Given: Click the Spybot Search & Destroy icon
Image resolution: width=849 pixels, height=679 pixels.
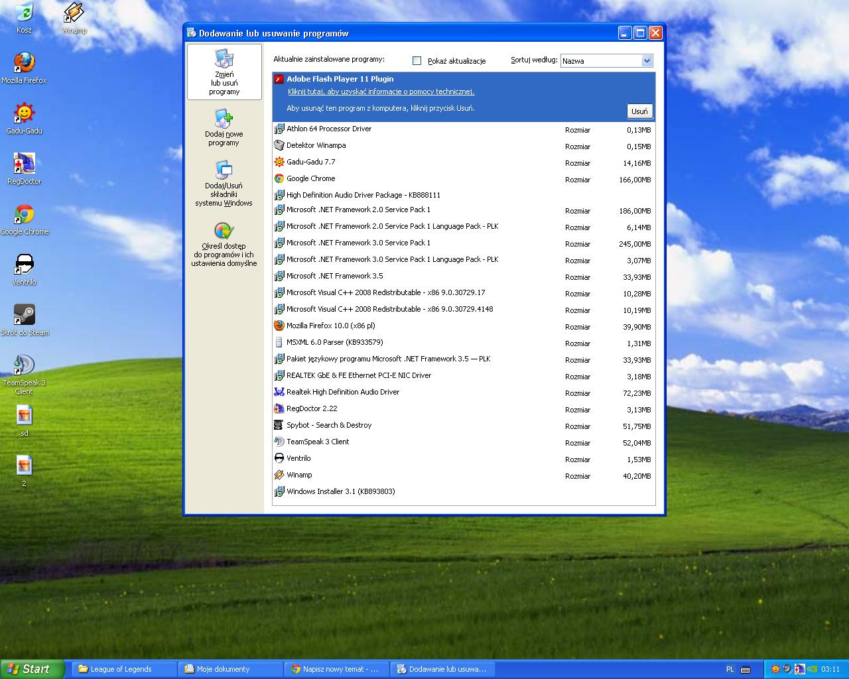Looking at the screenshot, I should [x=279, y=425].
